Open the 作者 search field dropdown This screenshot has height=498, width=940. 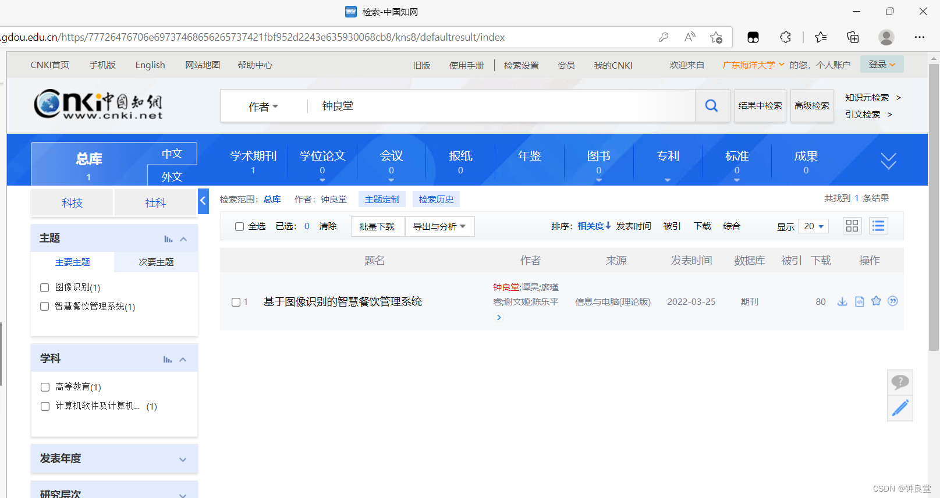(x=264, y=106)
